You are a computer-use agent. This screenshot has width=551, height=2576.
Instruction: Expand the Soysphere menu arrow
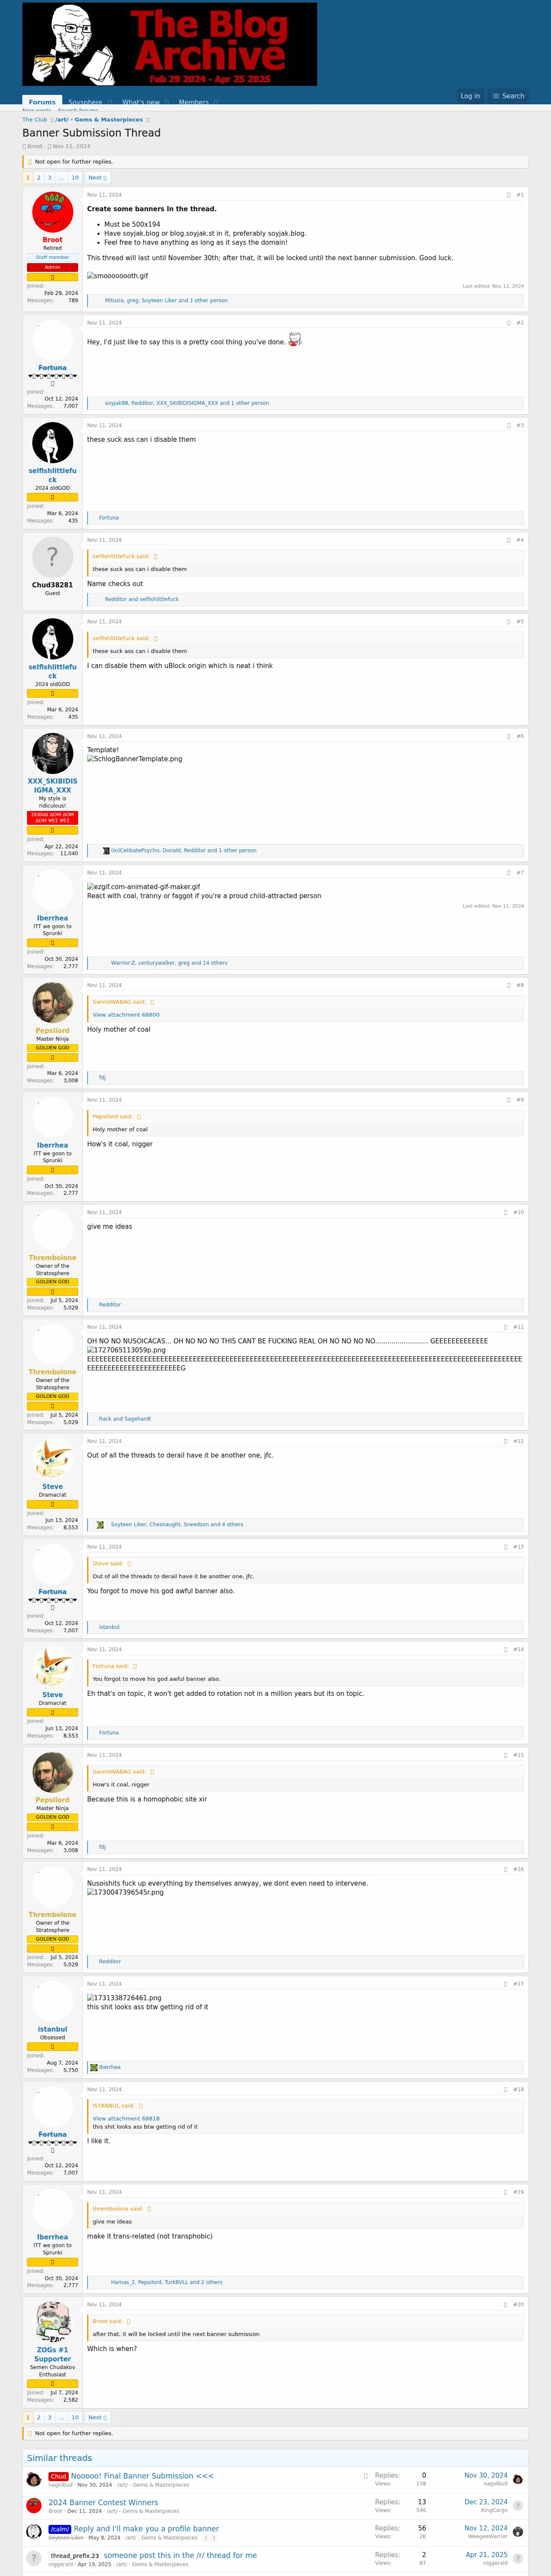[x=110, y=102]
